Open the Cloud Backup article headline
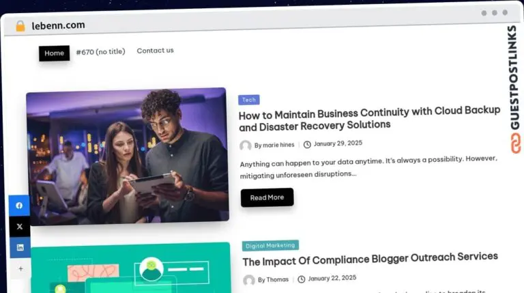The height and width of the screenshot is (293, 524). click(369, 118)
